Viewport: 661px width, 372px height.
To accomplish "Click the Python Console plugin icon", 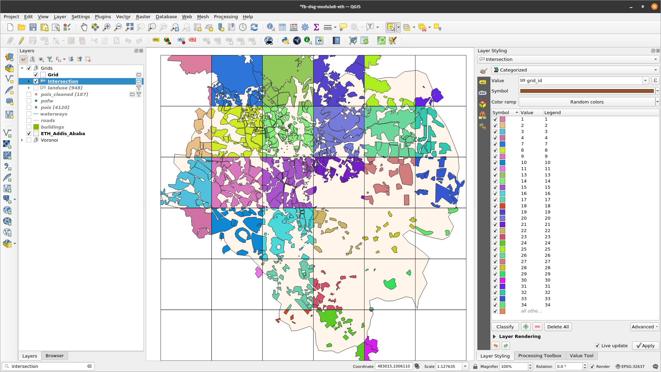I will [x=285, y=41].
